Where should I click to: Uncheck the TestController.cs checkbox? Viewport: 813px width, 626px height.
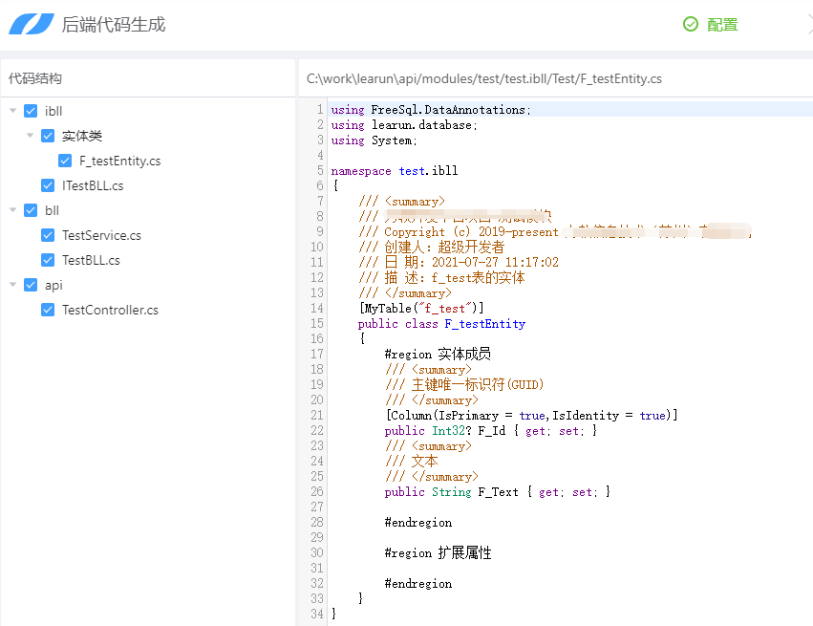click(x=48, y=310)
